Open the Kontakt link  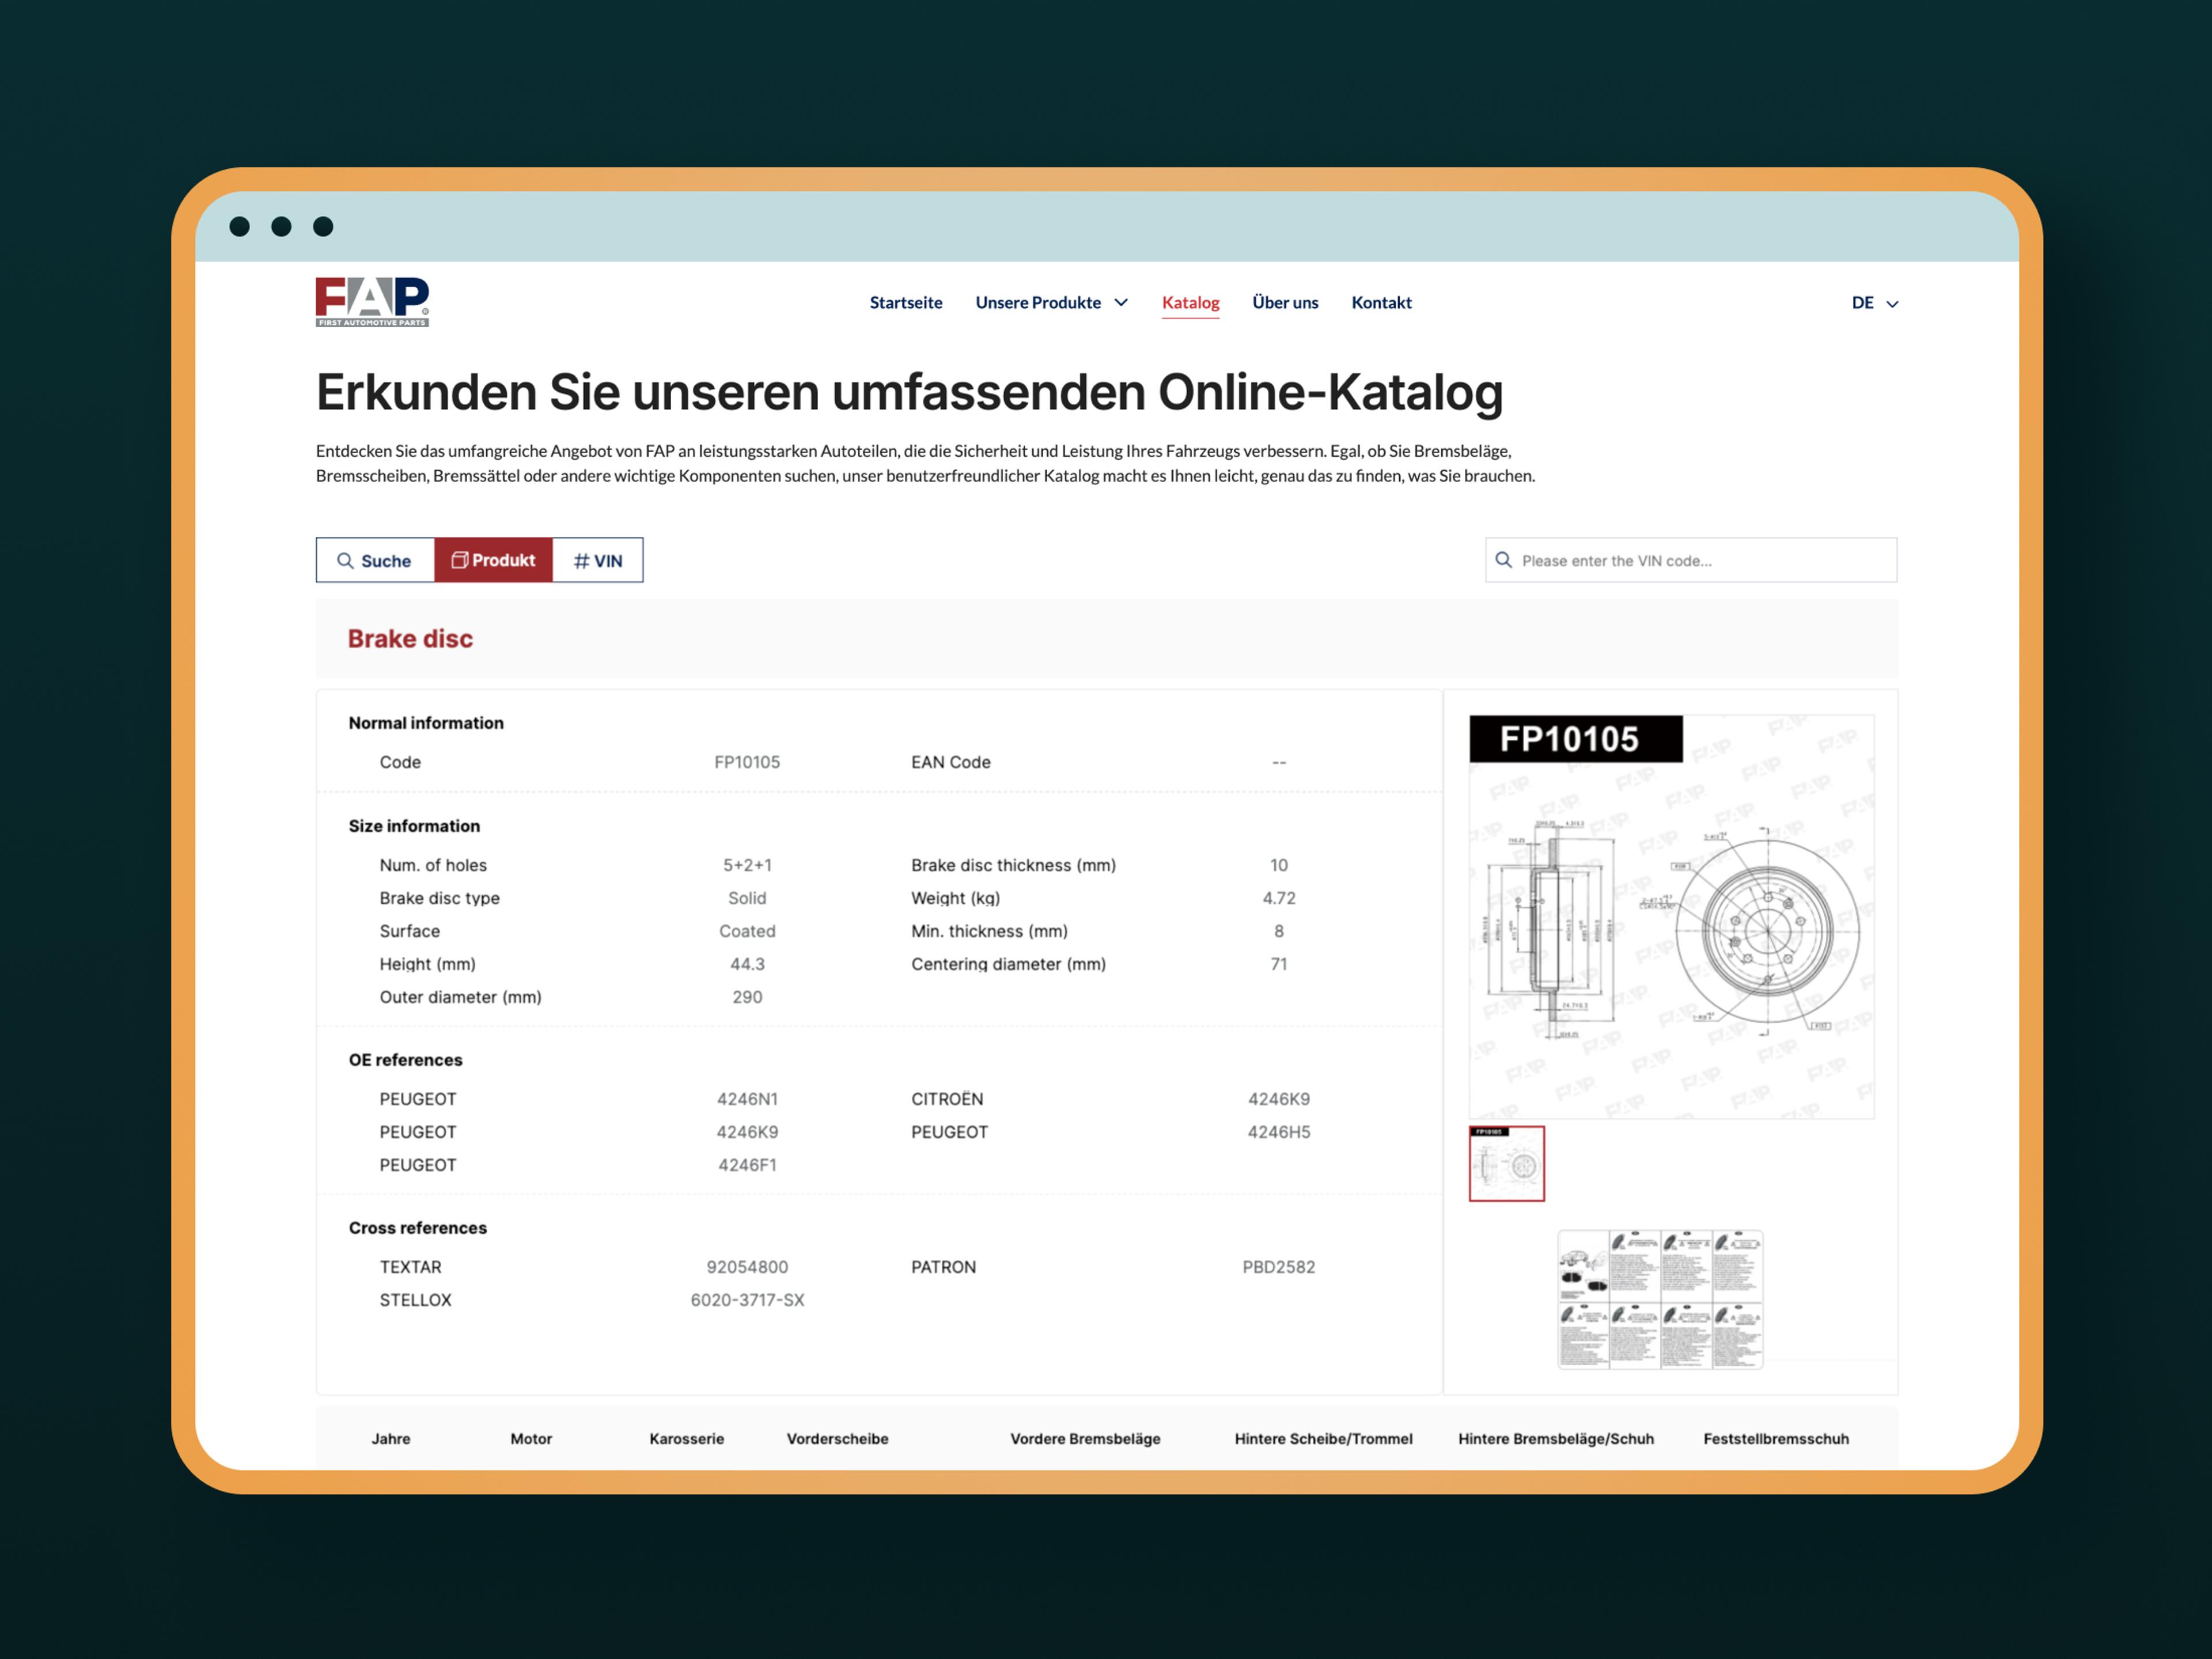(x=1381, y=302)
